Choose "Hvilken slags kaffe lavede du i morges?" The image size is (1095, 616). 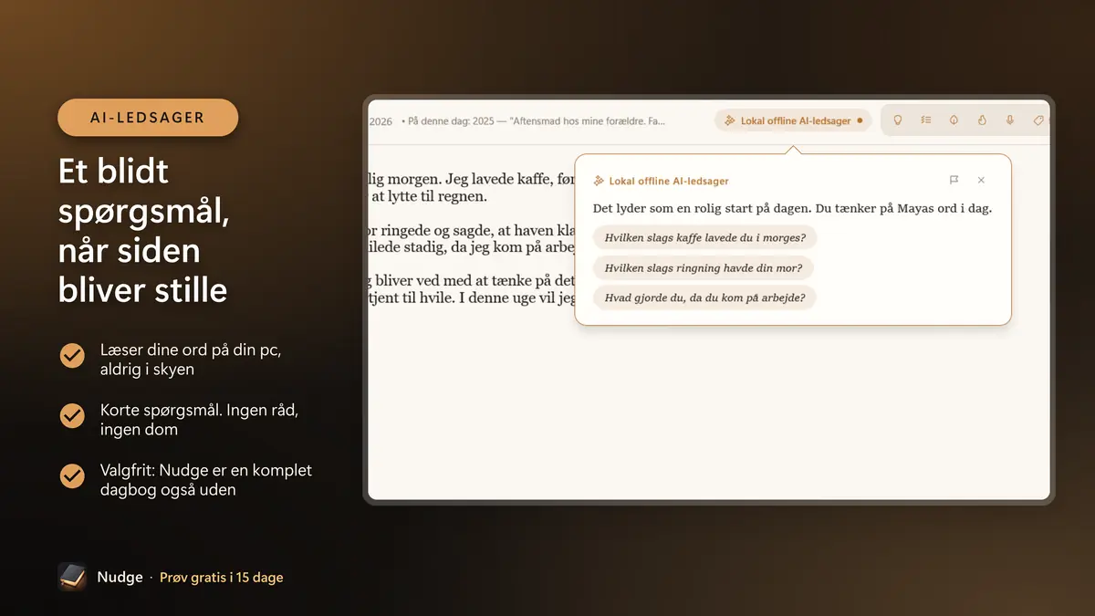[705, 237]
